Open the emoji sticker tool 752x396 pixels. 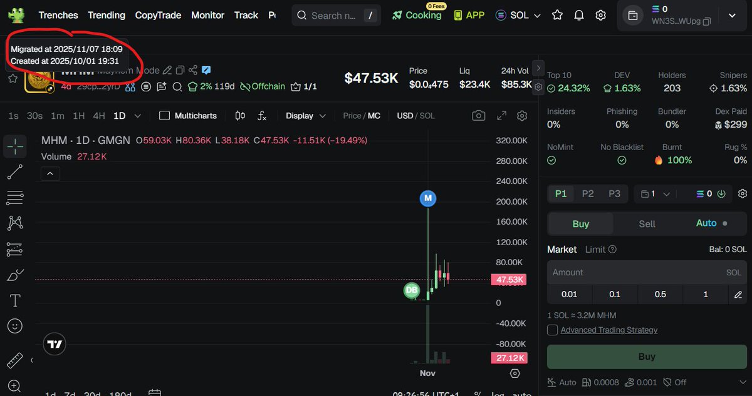point(15,326)
